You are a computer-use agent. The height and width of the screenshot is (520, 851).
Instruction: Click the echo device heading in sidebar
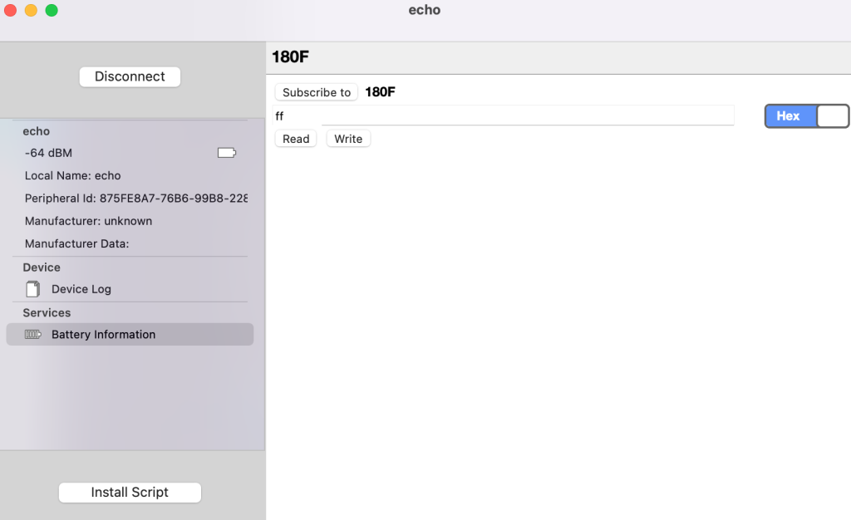pos(37,131)
